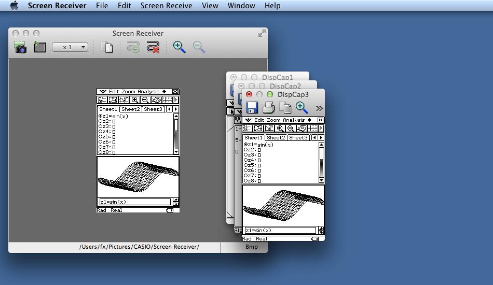Expand the >> toolbar overflow in DispCap3
Screen dimensions: 493x285
(x=319, y=108)
